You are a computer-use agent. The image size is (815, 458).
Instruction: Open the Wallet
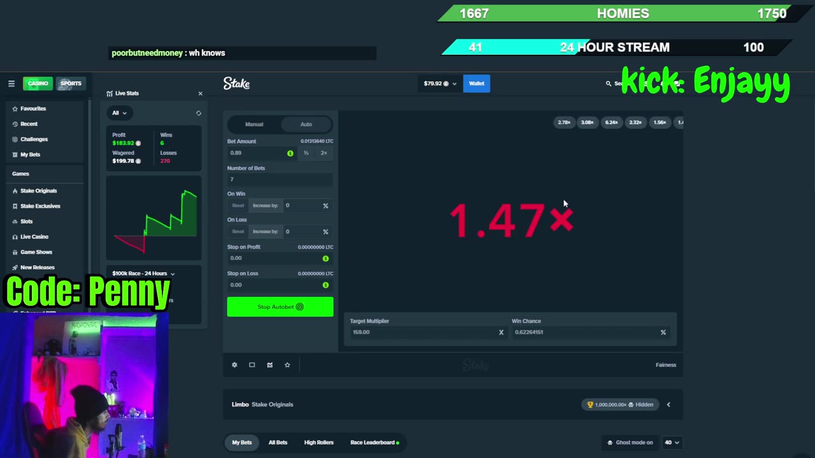[x=477, y=83]
